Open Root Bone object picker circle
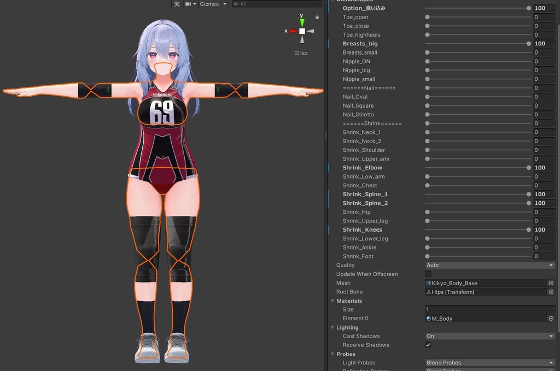Image resolution: width=560 pixels, height=371 pixels. click(x=551, y=292)
